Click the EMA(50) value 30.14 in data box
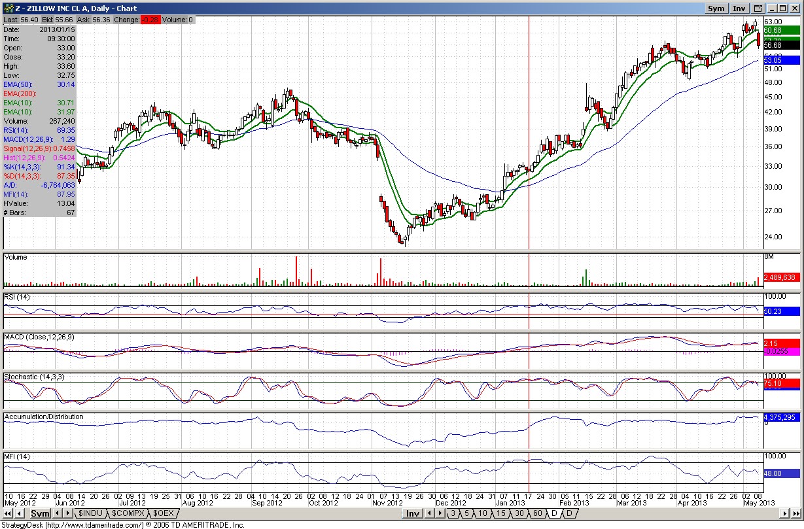804x529 pixels. click(x=66, y=84)
